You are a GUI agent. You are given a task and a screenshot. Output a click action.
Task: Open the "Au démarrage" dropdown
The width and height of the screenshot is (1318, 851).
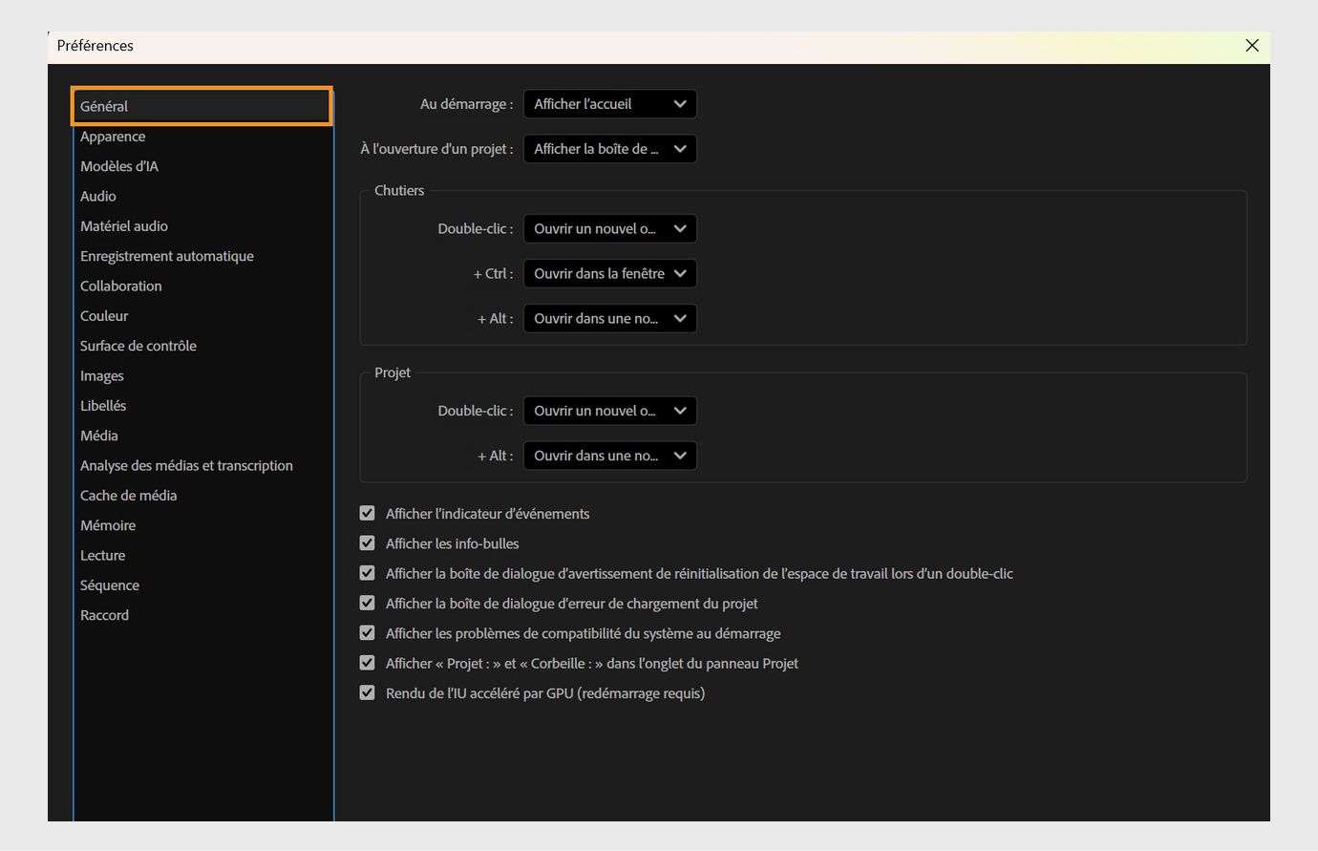[609, 104]
